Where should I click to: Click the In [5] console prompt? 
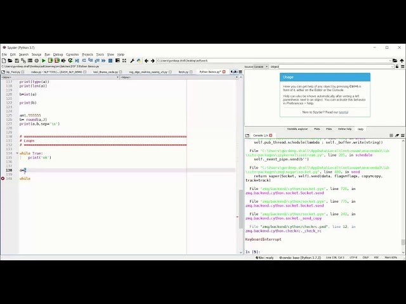pos(252,252)
